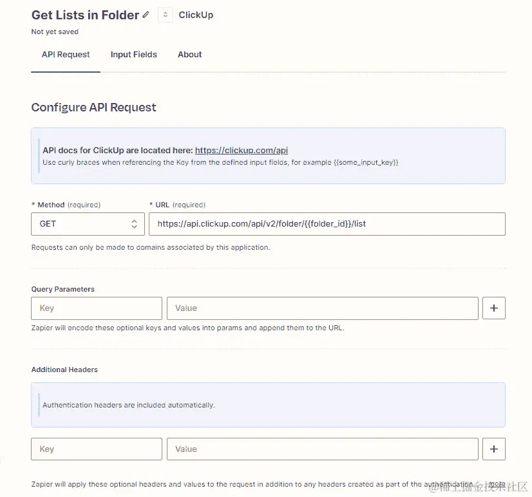Focus the Query Parameters Value field
The width and height of the screenshot is (532, 497).
(322, 308)
